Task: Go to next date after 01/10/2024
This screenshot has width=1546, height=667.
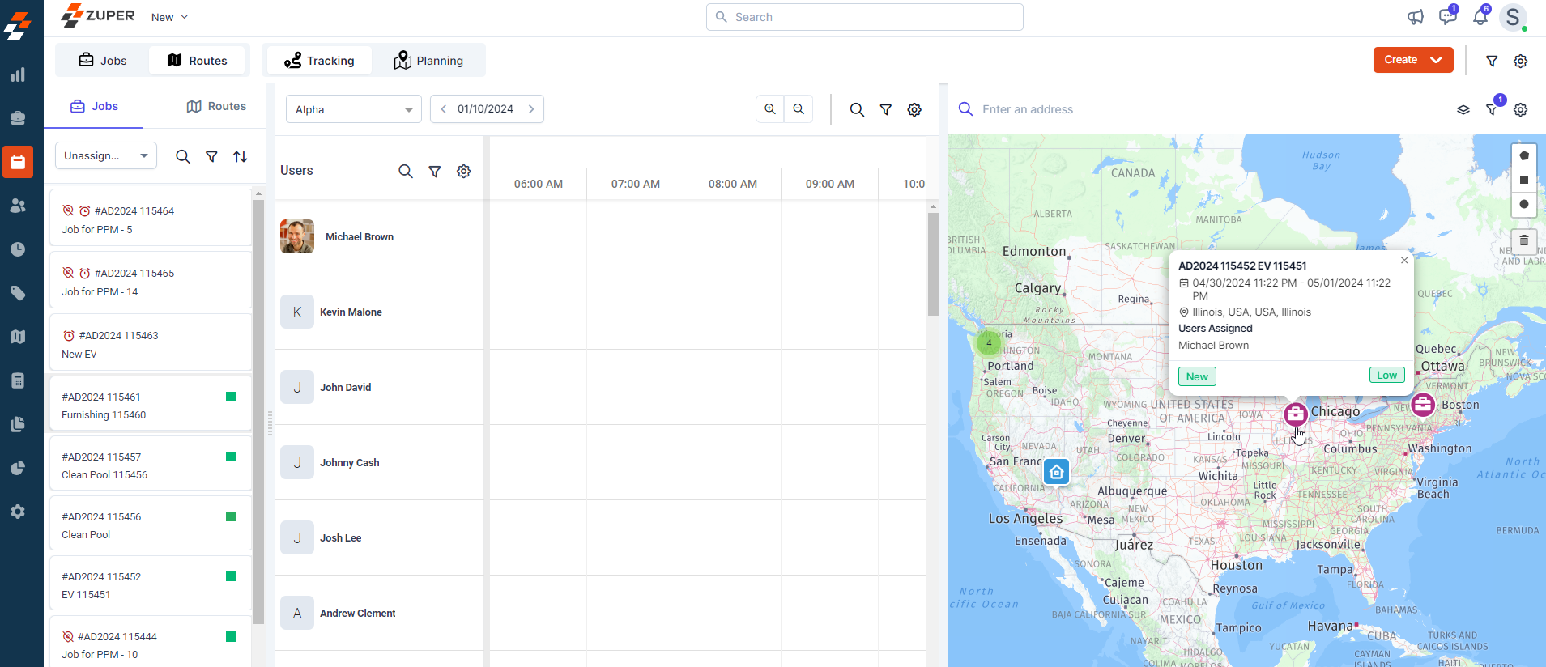Action: coord(531,109)
